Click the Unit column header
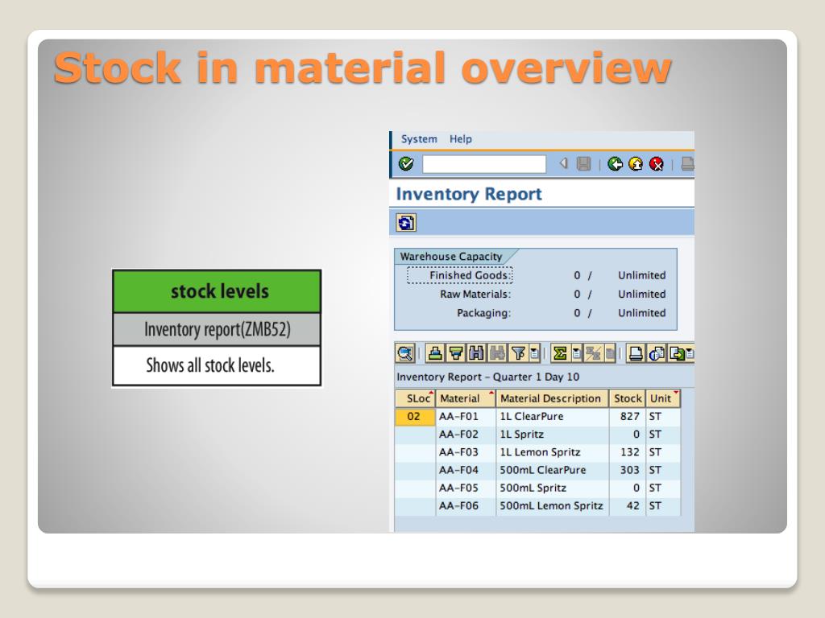This screenshot has height=618, width=825. pyautogui.click(x=663, y=398)
